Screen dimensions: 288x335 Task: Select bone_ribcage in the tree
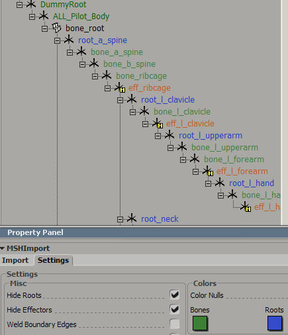(x=141, y=76)
